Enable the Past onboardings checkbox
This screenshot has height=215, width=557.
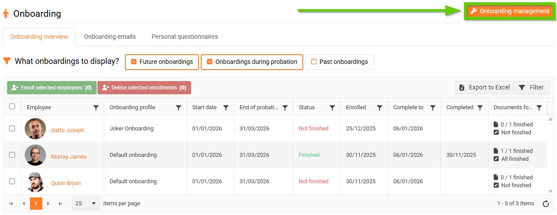[314, 62]
